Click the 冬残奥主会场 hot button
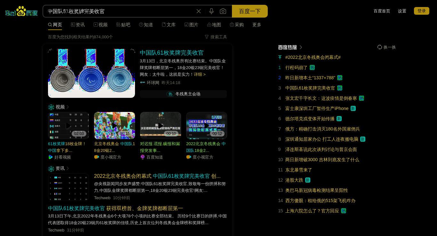This screenshot has height=236, width=437. 183,94
